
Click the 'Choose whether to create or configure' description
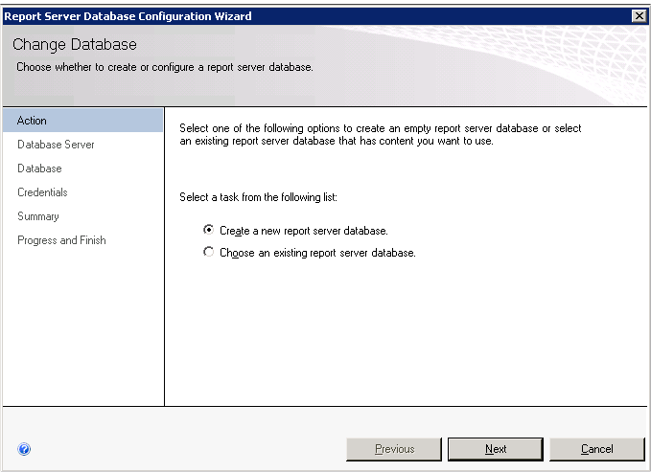click(165, 67)
